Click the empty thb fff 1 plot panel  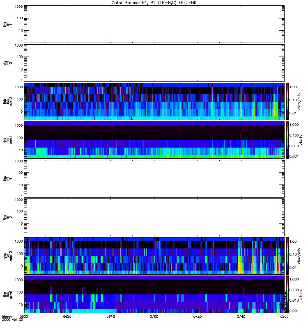click(154, 24)
